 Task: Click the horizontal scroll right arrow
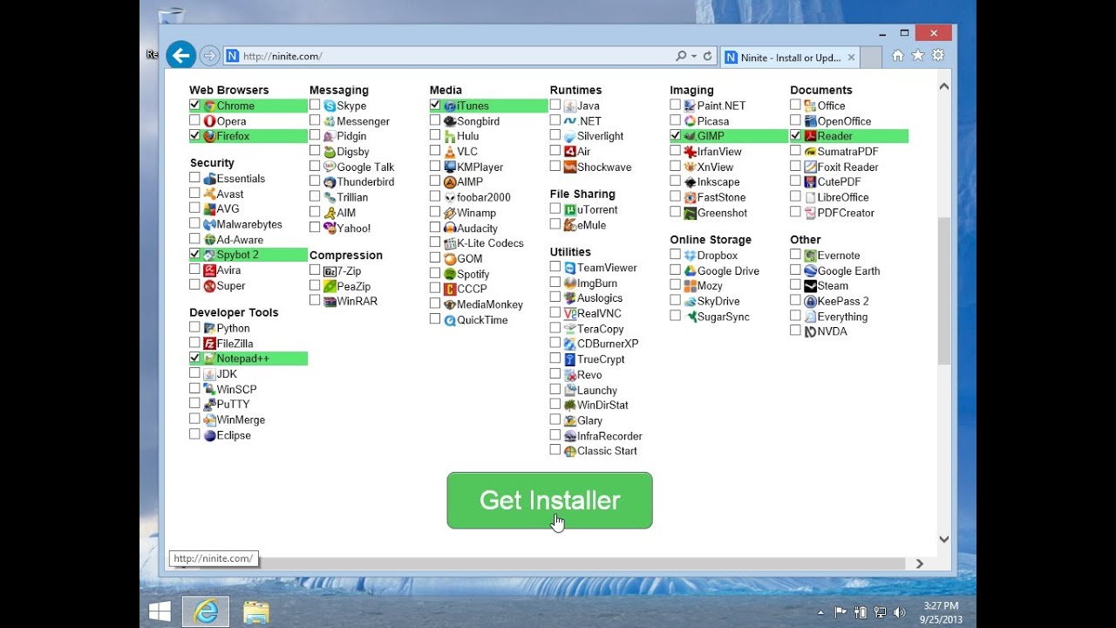(919, 563)
